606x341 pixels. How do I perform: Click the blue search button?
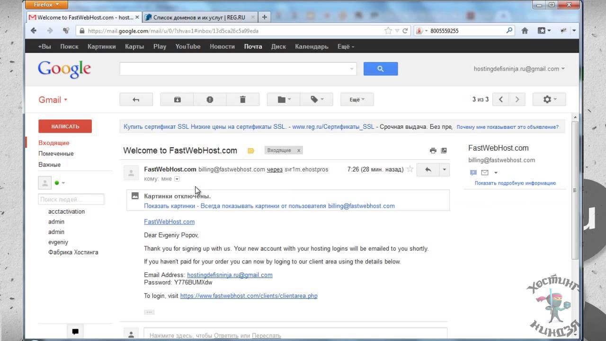coord(381,69)
